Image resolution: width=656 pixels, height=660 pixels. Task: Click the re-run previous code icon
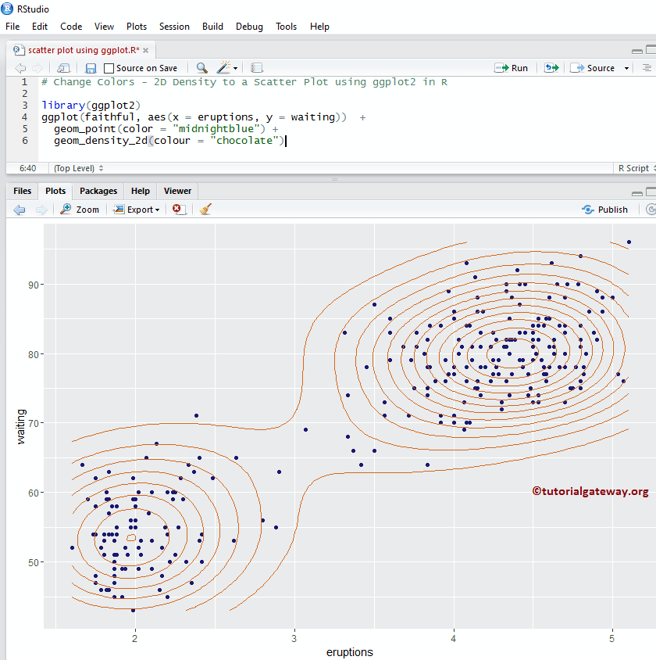(x=551, y=68)
